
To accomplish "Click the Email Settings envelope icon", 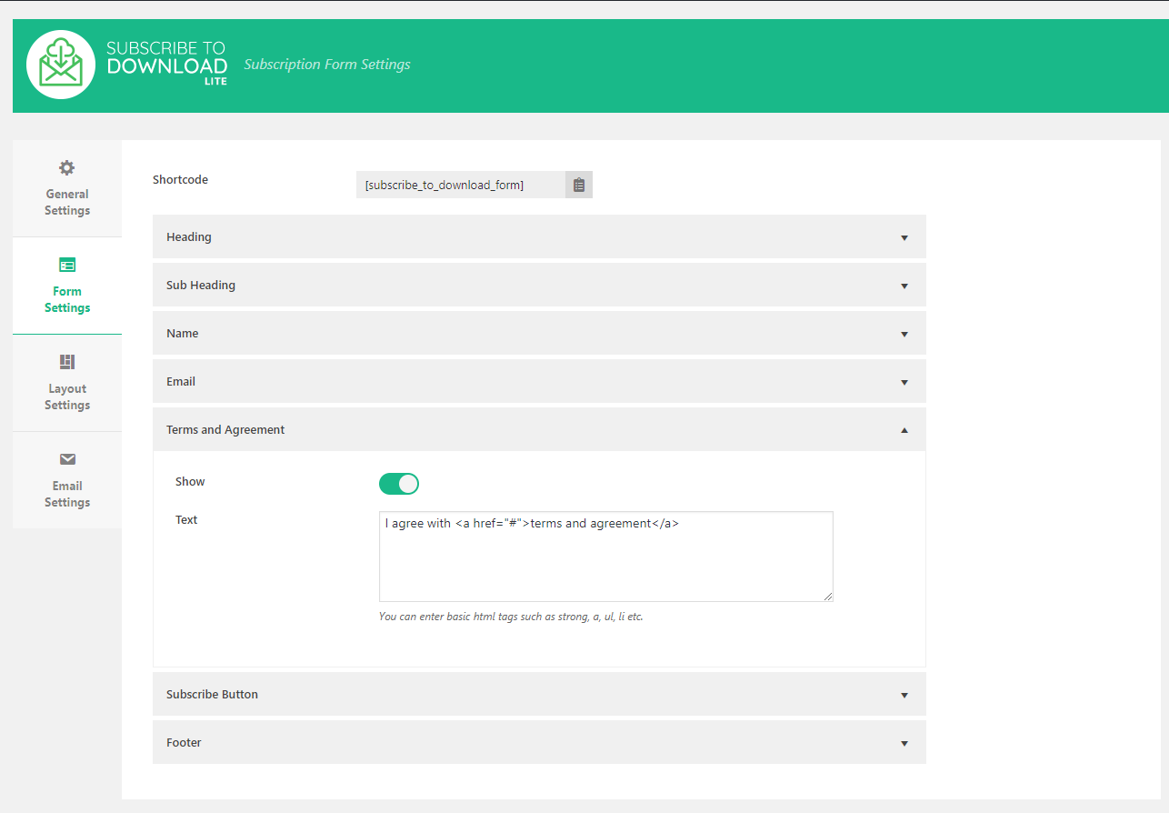I will 67,459.
